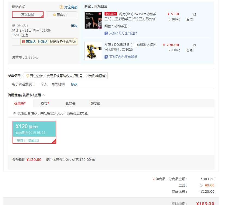Click the 京东超市 red tag
The image size is (233, 205).
click(x=111, y=14)
